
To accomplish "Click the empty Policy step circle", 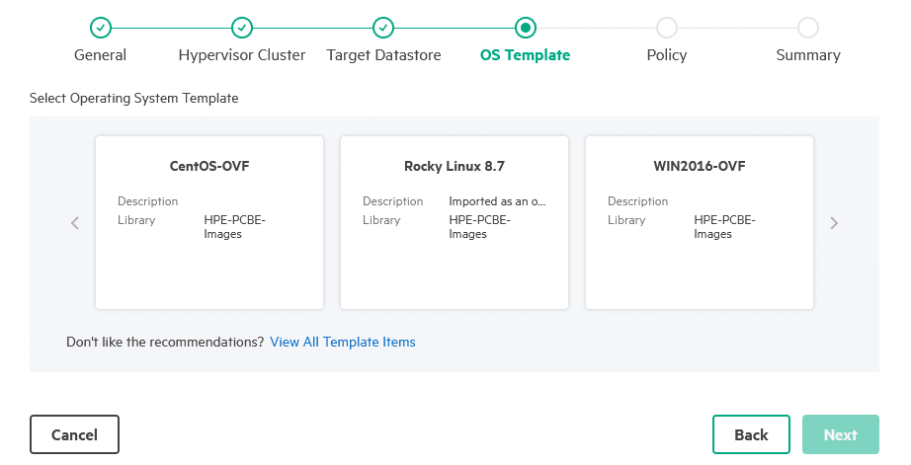I will (x=666, y=28).
